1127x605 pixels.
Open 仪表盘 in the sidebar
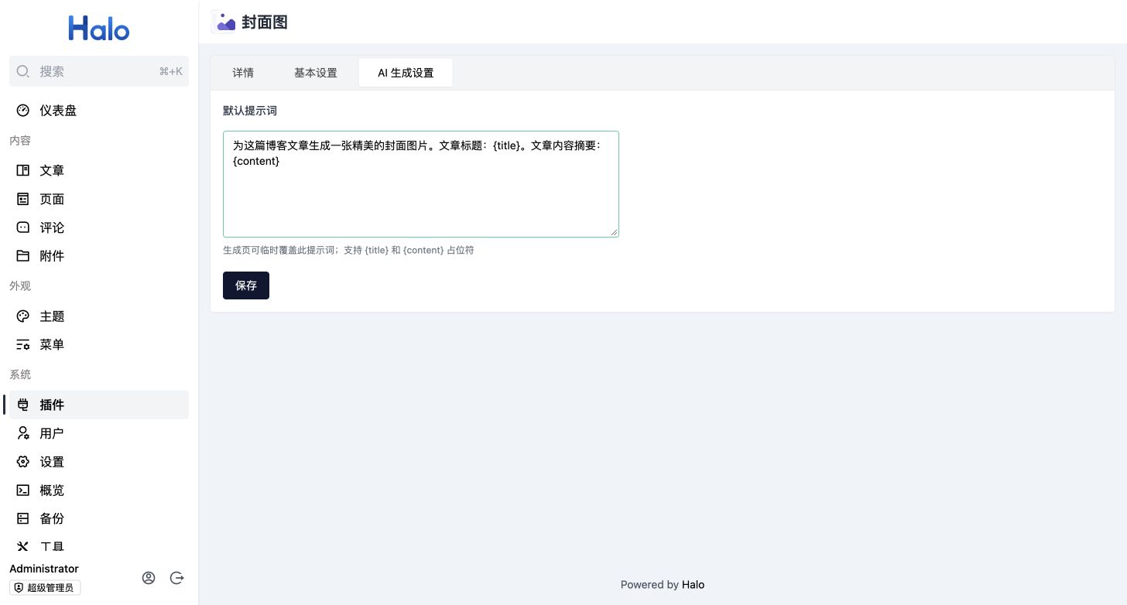point(99,111)
